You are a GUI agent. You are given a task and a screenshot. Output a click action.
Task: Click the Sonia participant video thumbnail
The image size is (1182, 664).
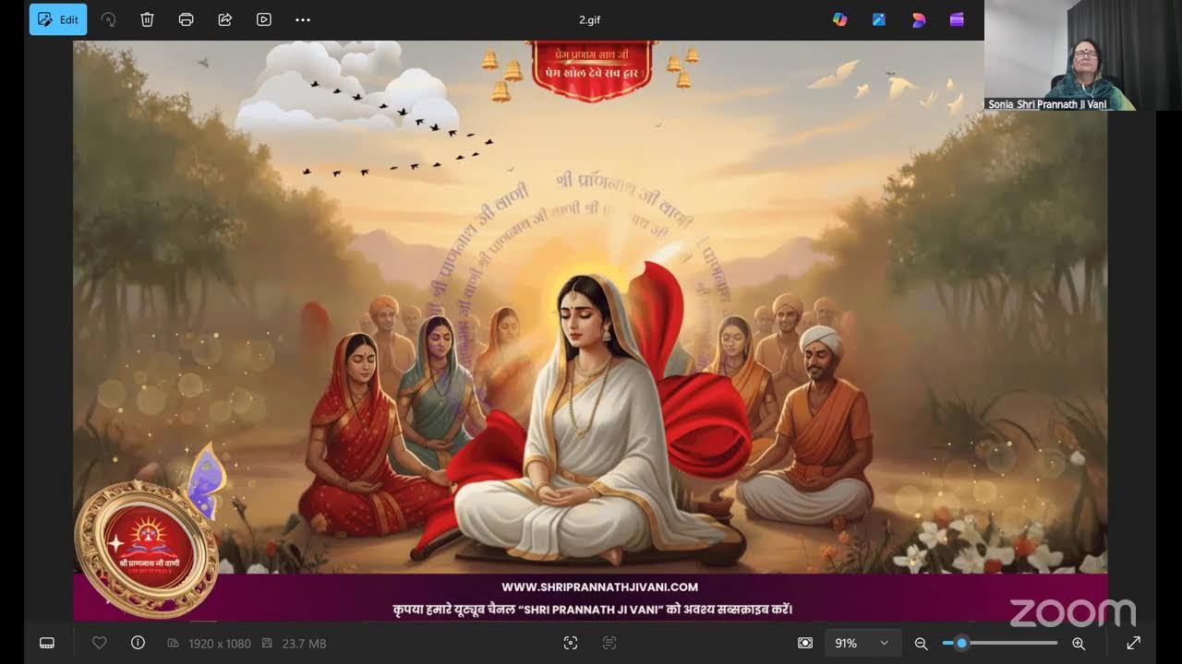[x=1083, y=55]
